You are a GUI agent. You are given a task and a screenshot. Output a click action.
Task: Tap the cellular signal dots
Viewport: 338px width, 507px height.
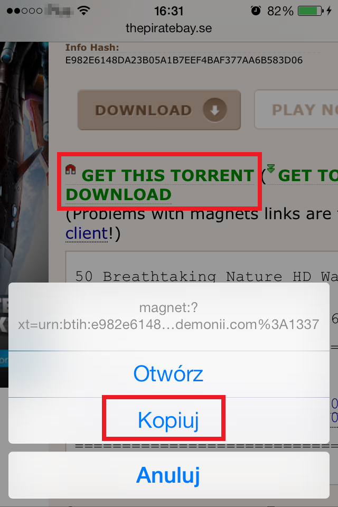[x=25, y=11]
